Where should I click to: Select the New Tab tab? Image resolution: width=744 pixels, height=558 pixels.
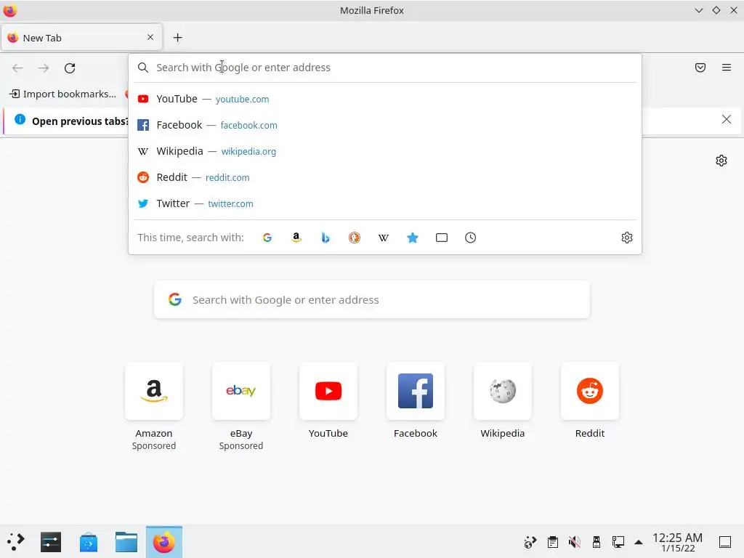click(x=81, y=38)
